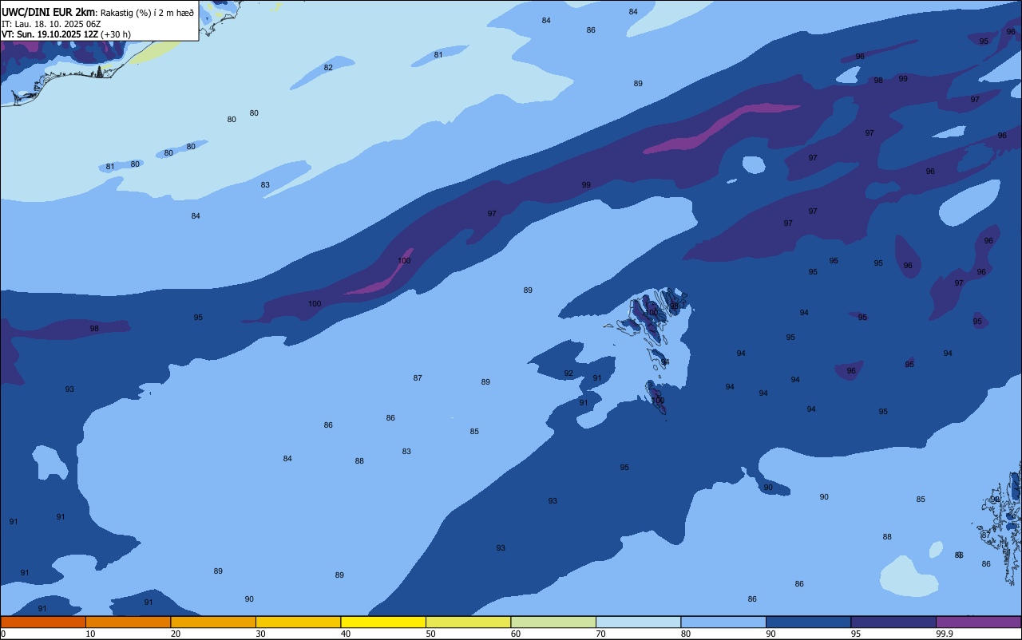Click the 90–95 dark blue legend swatch

coord(808,622)
